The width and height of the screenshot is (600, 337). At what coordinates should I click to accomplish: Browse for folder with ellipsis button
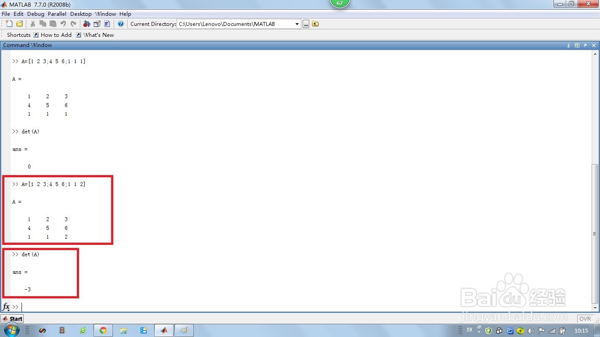306,24
